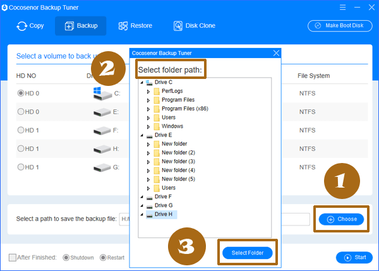Enable the After Finished checkbox

[13, 258]
